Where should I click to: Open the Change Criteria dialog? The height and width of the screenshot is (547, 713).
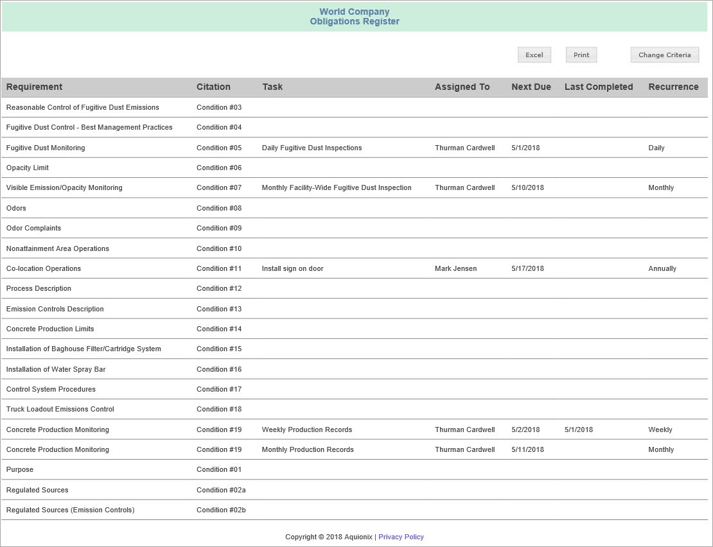pos(664,55)
